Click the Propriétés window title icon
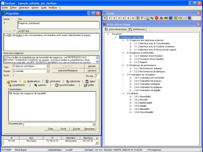The width and height of the screenshot is (203, 152). 4,13
